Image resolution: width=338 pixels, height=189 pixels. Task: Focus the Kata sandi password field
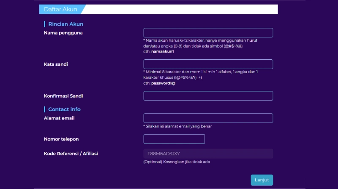(208, 64)
